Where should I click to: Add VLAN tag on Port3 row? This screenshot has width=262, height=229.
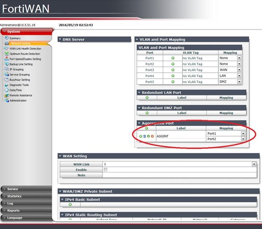[x=173, y=70]
